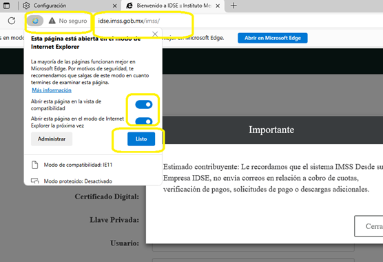Click the Listo button

[x=141, y=139]
